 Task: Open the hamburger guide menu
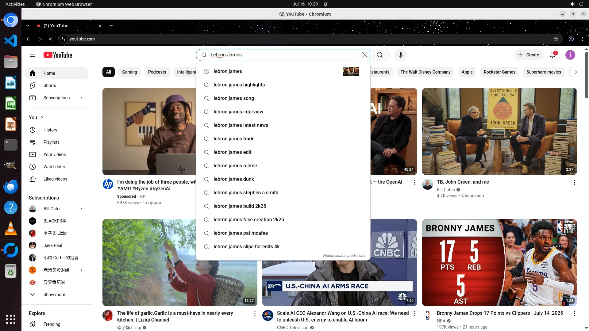click(33, 55)
